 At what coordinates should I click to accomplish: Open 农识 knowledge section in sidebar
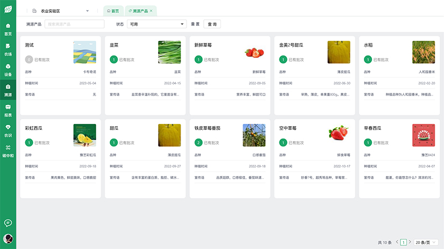click(x=8, y=130)
